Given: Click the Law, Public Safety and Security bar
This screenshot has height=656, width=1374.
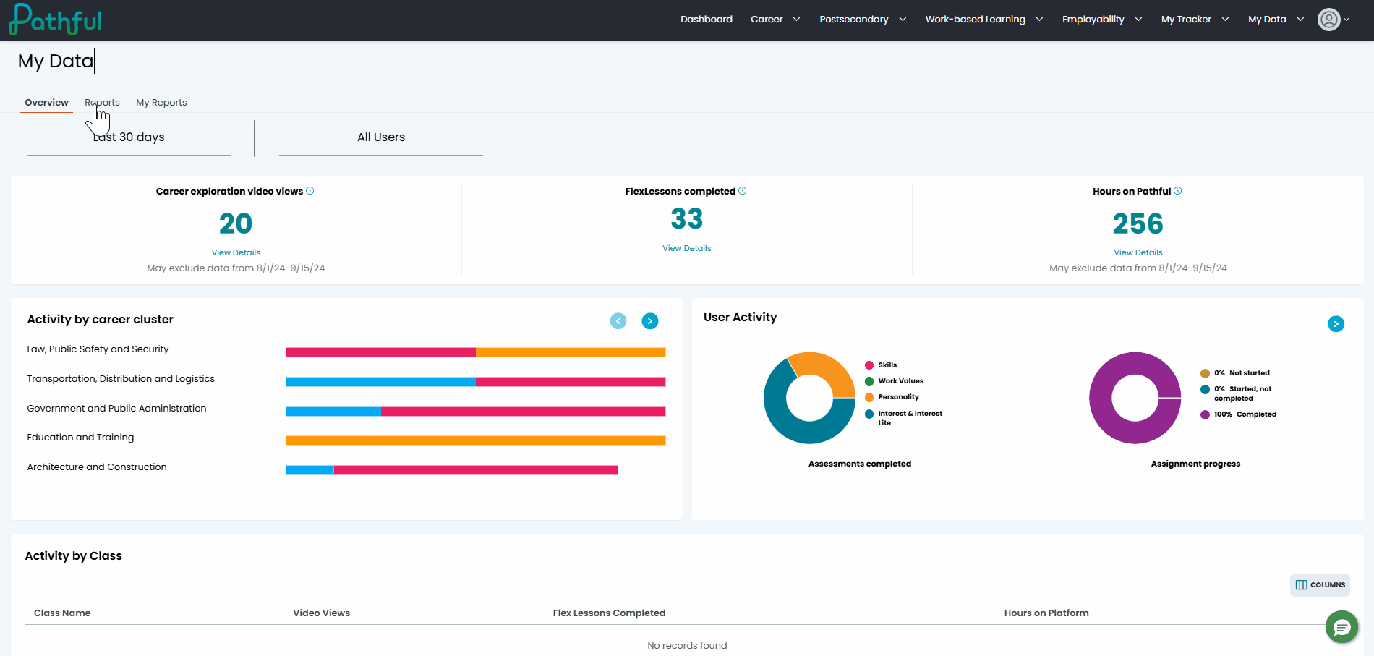Looking at the screenshot, I should (x=476, y=352).
